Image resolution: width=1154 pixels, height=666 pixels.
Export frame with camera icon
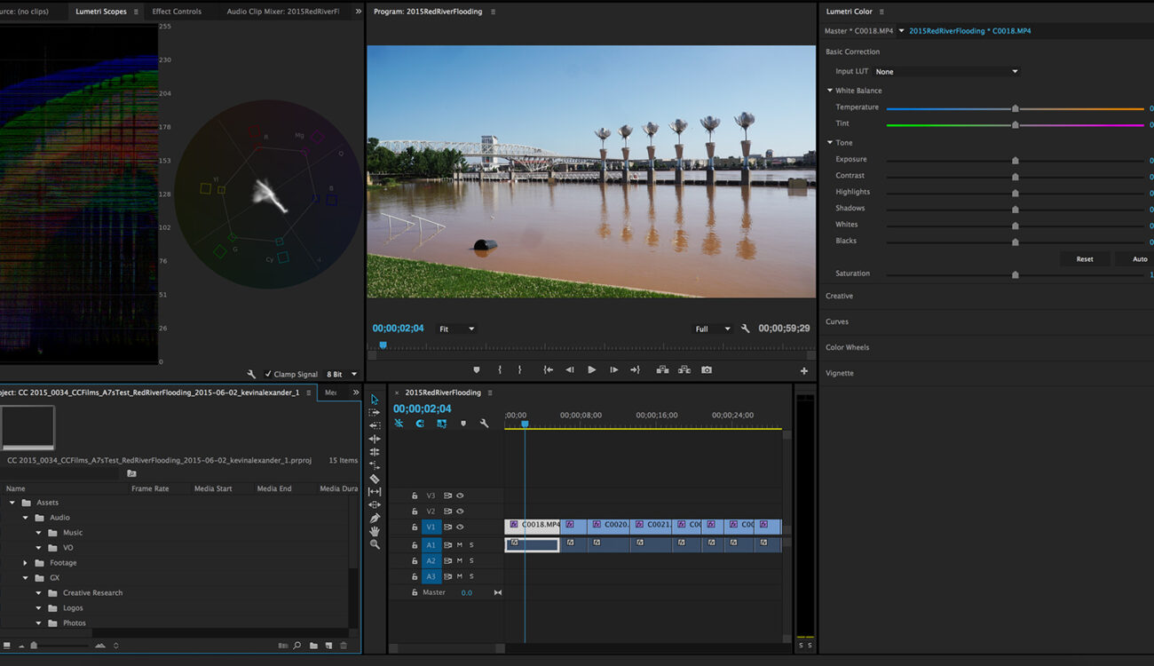707,370
